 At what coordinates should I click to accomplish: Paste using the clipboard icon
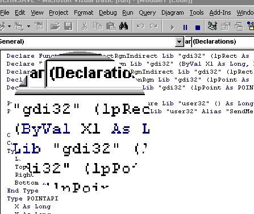coord(110,26)
